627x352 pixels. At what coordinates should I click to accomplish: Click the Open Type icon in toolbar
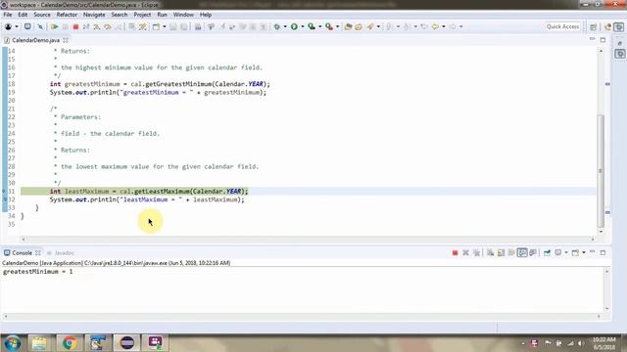pos(348,26)
